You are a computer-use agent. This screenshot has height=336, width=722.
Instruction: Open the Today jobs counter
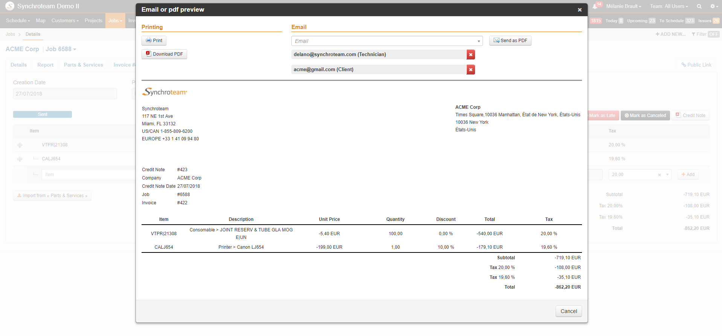[614, 21]
